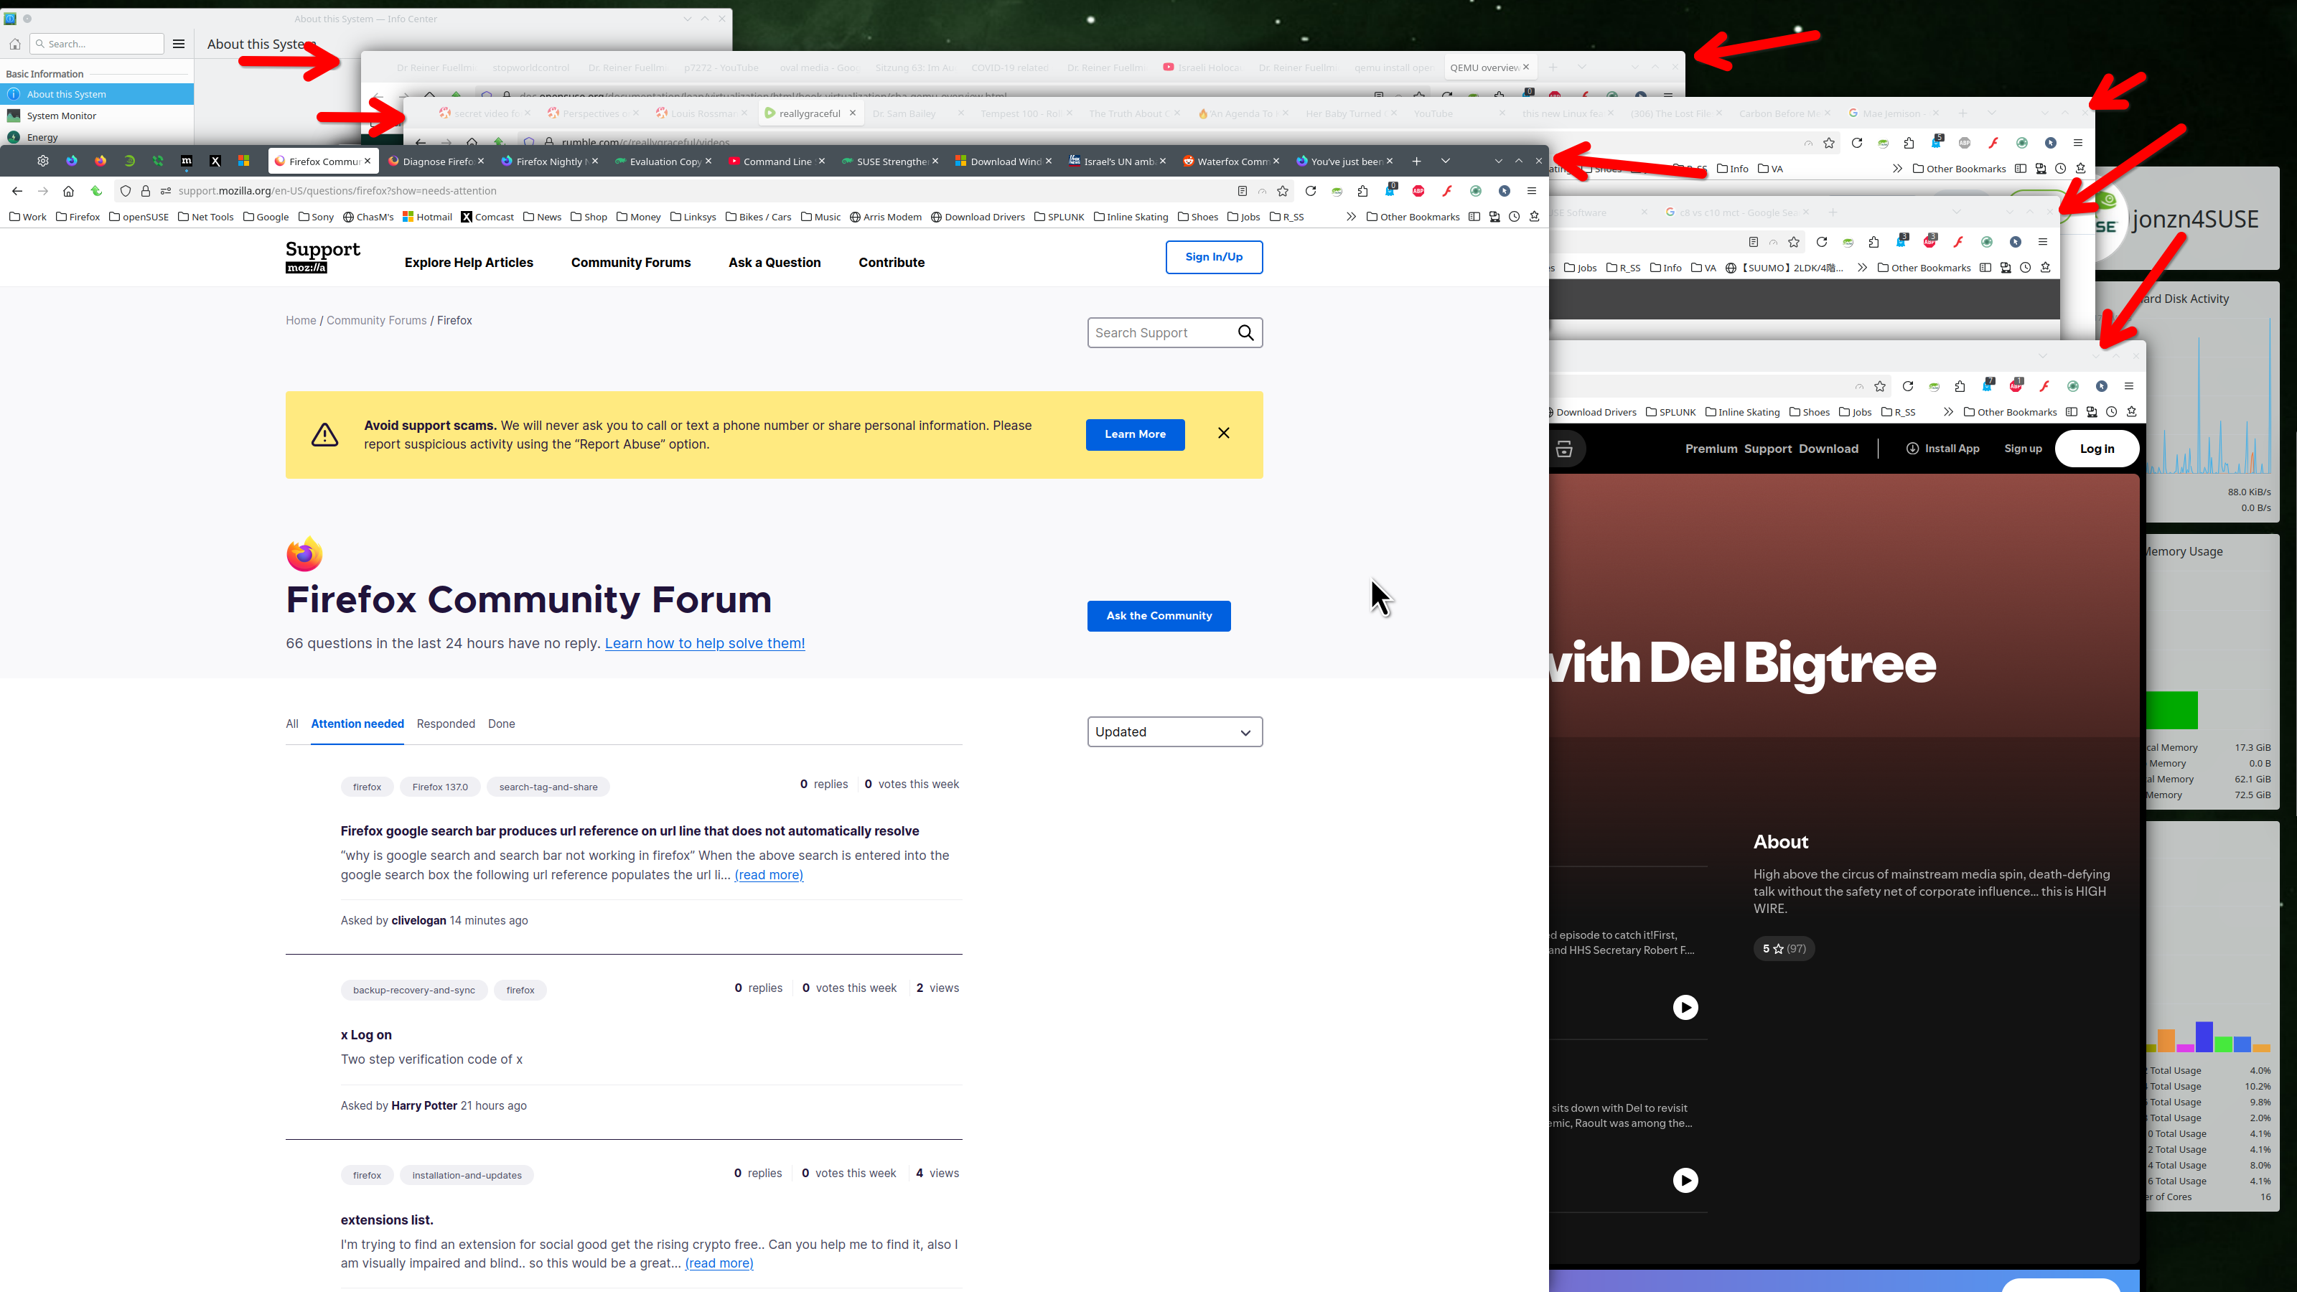2297x1292 pixels.
Task: Expand bookmarks overflow chevron in Google Search window
Action: (1862, 268)
